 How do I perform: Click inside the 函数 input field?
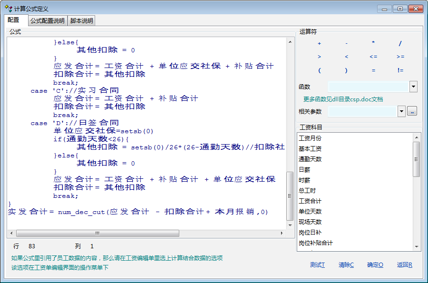368,87
